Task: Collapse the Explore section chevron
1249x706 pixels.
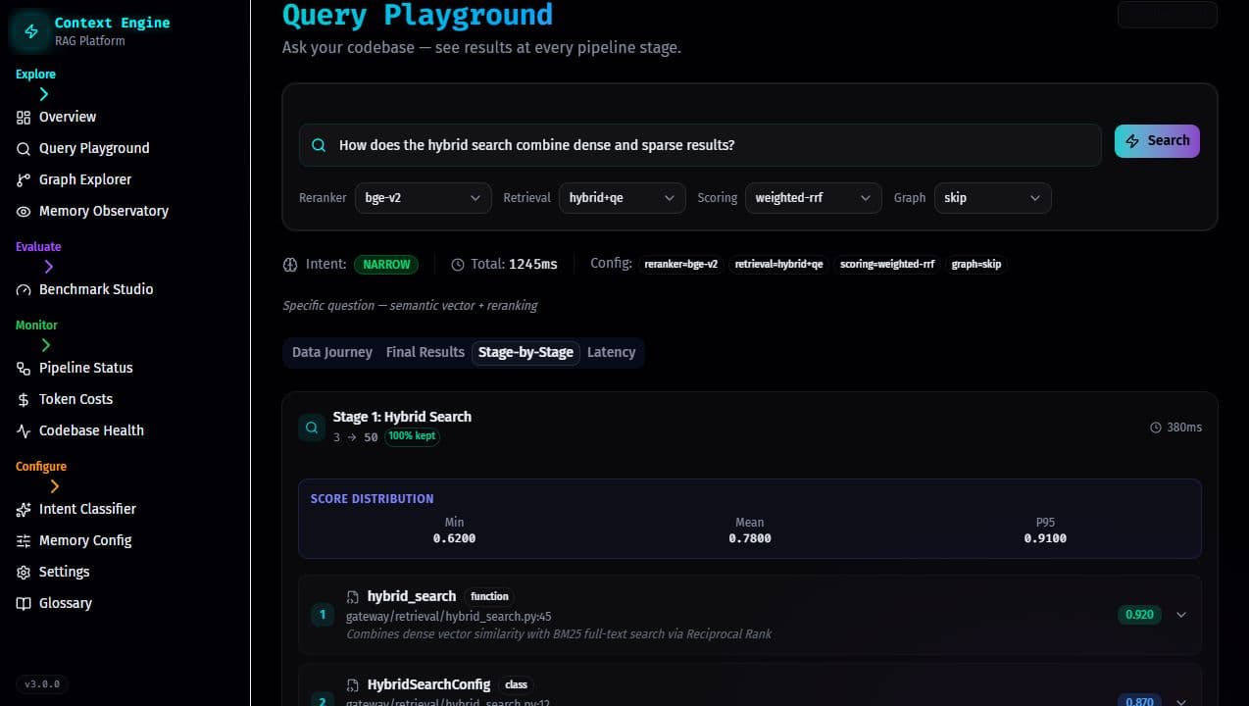Action: tap(44, 94)
